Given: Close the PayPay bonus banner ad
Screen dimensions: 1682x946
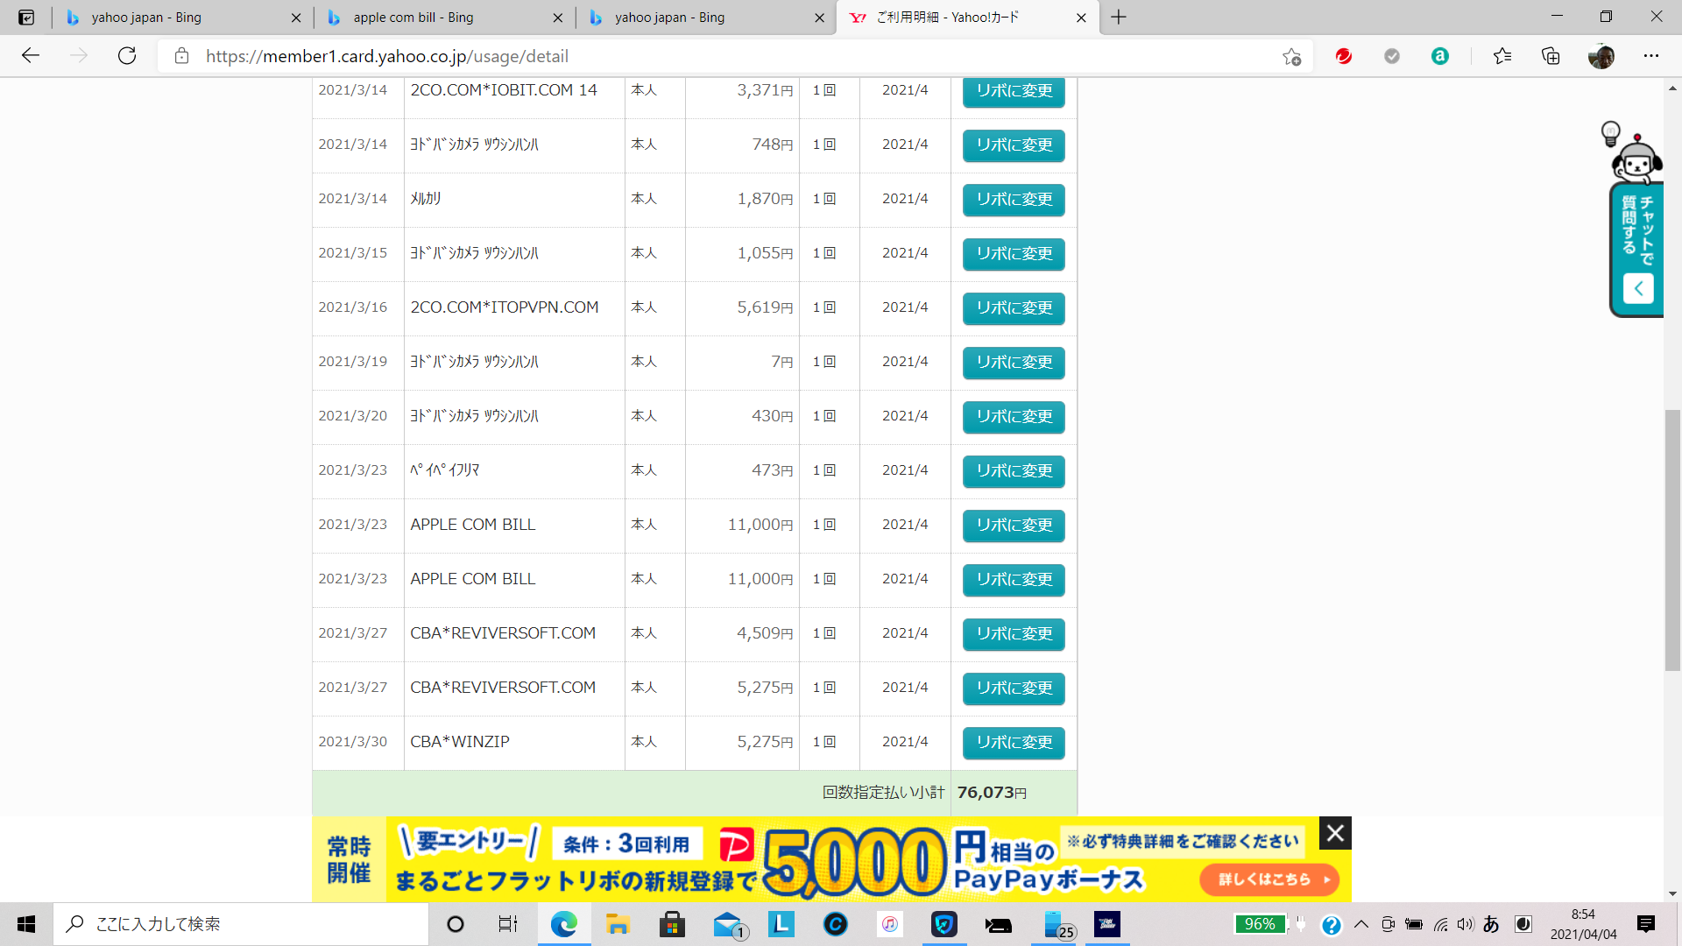Looking at the screenshot, I should tap(1335, 833).
